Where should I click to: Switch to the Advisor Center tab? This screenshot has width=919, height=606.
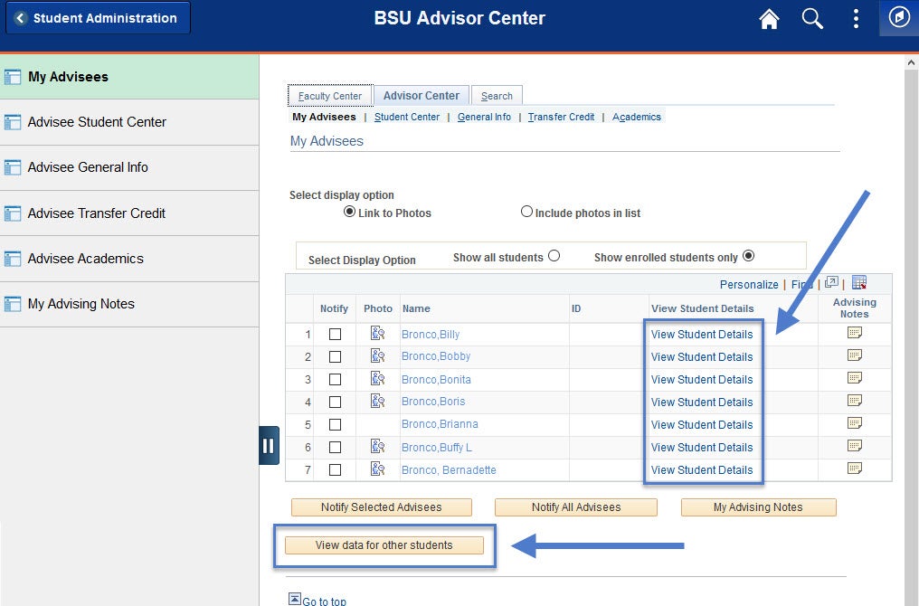click(421, 96)
